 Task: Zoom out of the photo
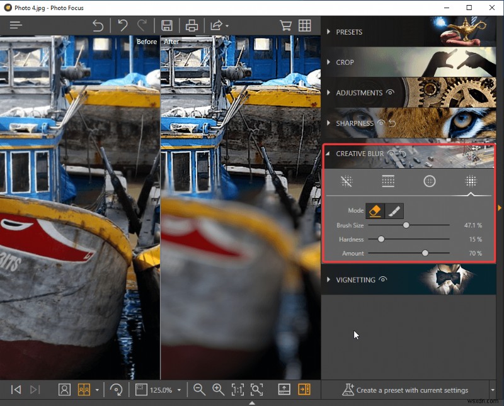pos(199,390)
